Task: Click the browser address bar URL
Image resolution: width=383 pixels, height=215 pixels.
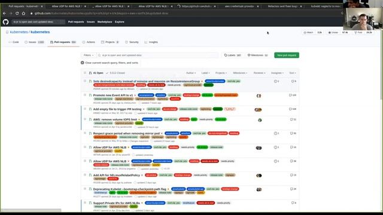Action: pos(101,13)
